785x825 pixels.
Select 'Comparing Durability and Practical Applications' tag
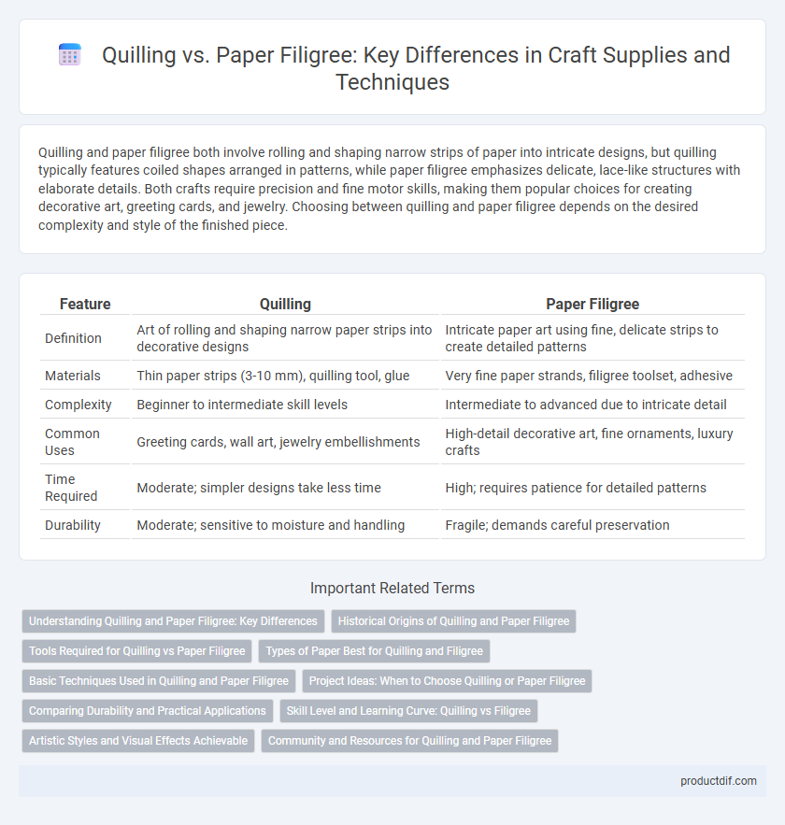pyautogui.click(x=148, y=711)
